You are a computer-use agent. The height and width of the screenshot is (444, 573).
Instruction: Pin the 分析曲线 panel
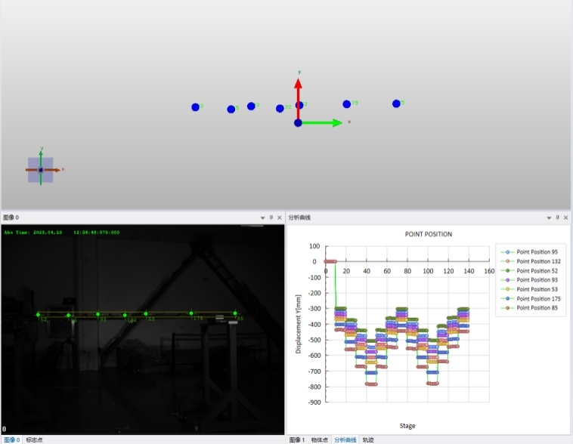558,217
